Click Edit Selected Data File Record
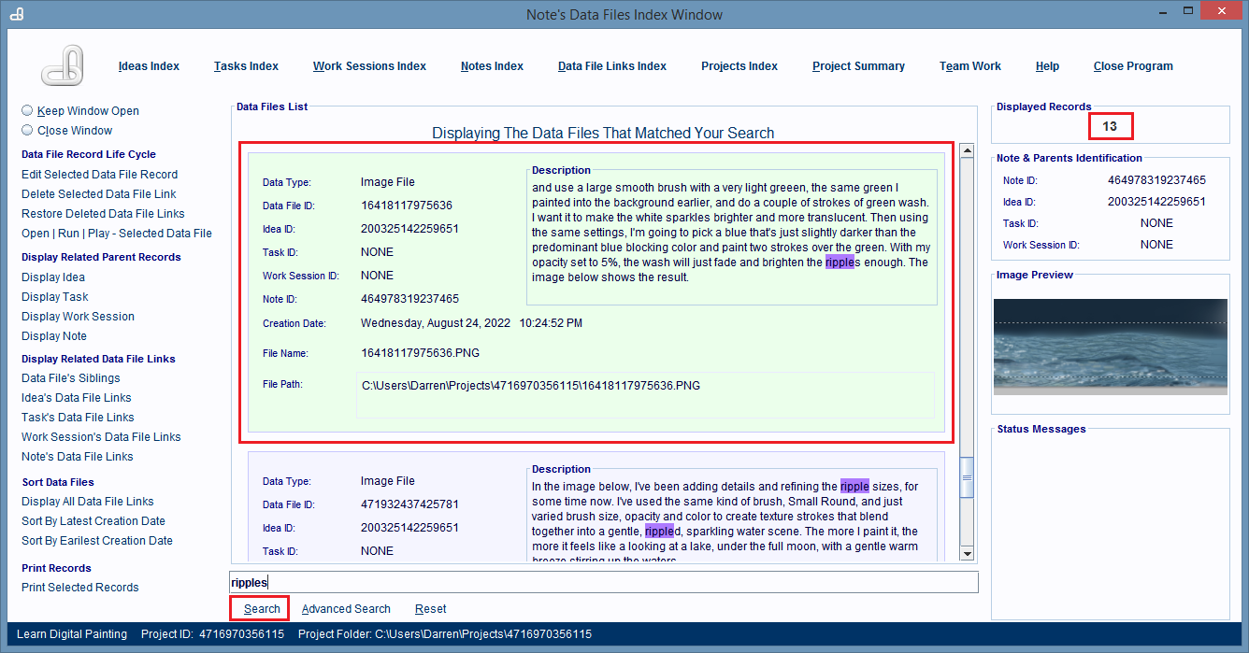The height and width of the screenshot is (653, 1249). pyautogui.click(x=99, y=175)
